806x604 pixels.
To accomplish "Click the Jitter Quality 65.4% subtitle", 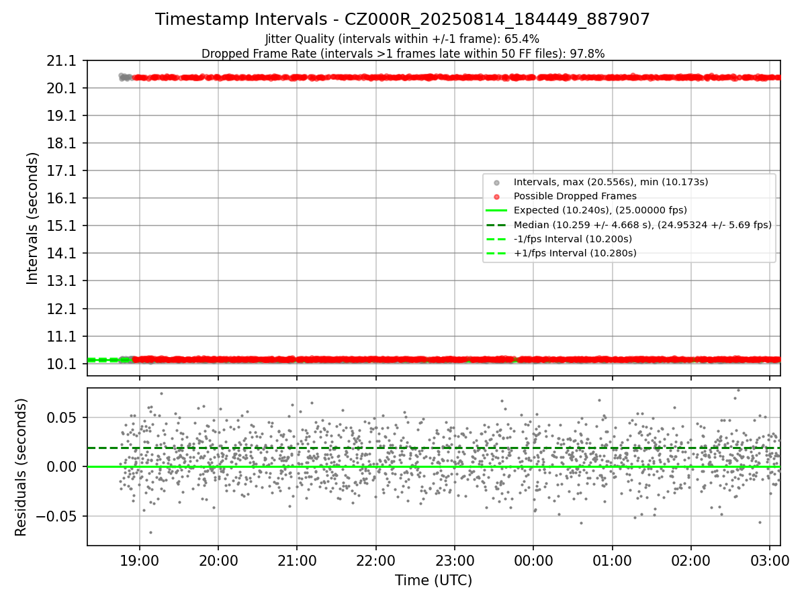I will (x=402, y=40).
